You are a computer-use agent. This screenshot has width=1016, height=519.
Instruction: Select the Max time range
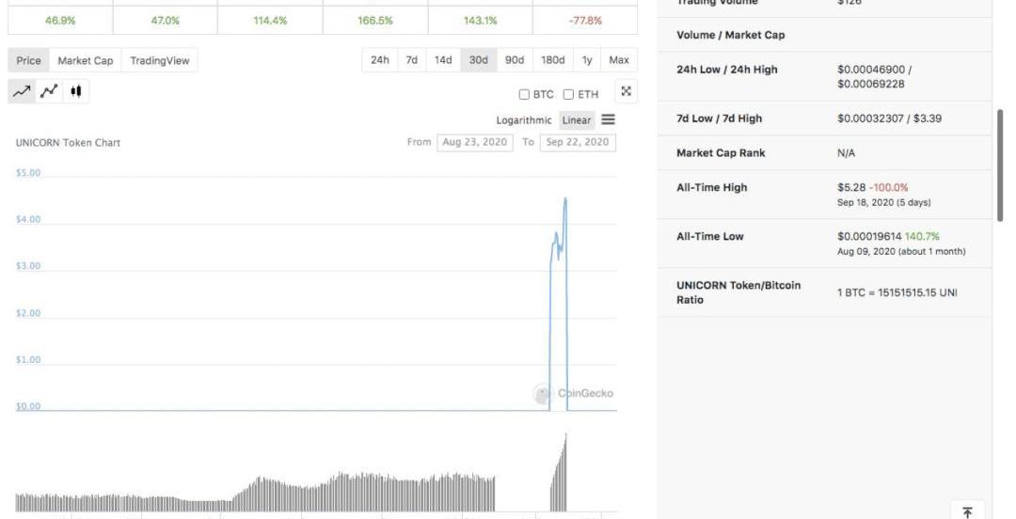click(x=618, y=60)
